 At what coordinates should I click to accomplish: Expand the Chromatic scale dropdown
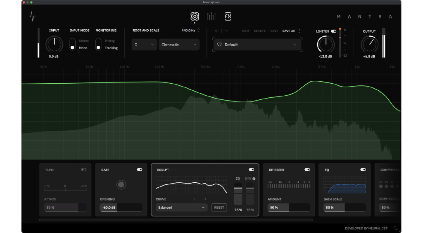point(179,45)
